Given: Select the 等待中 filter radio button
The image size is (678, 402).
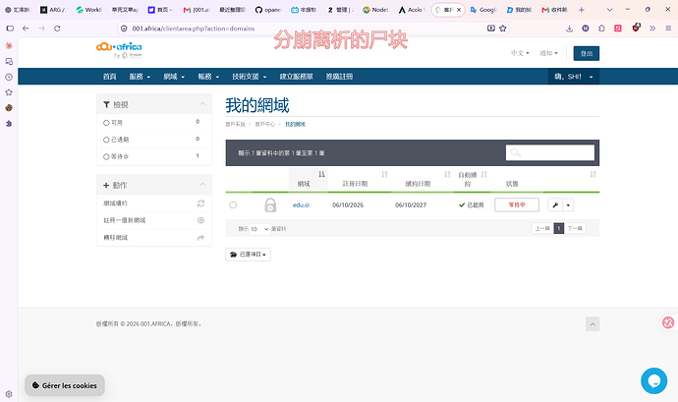Looking at the screenshot, I should 106,156.
